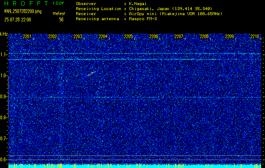Click the 0.7 kHz frequency label
This screenshot has height=168, width=265.
(3, 139)
